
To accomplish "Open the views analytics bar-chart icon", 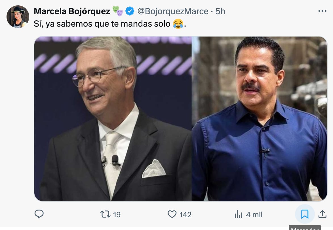I will (x=239, y=214).
